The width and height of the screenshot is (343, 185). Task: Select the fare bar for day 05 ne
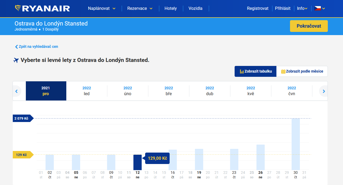(76, 162)
